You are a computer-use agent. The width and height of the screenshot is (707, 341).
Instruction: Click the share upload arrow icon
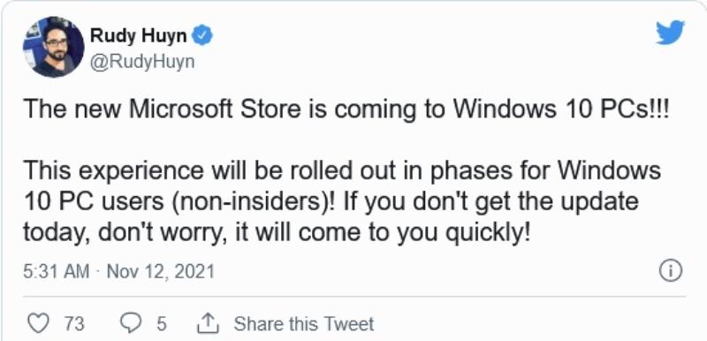pos(209,323)
